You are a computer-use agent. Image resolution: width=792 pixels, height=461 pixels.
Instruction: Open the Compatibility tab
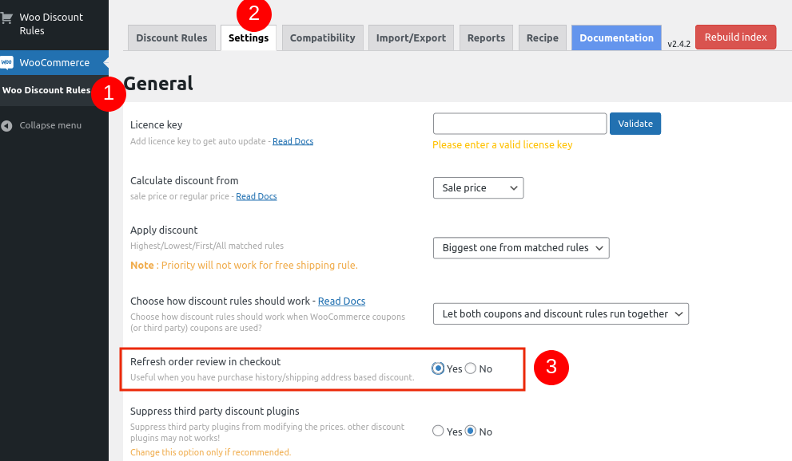click(322, 37)
